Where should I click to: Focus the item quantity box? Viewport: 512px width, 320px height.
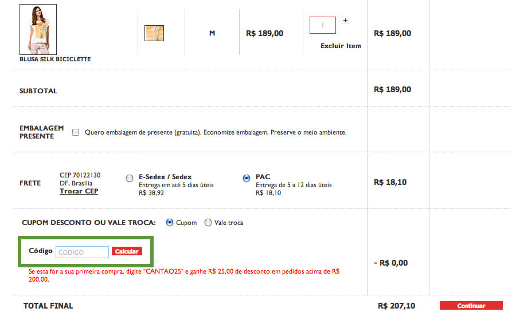[x=322, y=25]
